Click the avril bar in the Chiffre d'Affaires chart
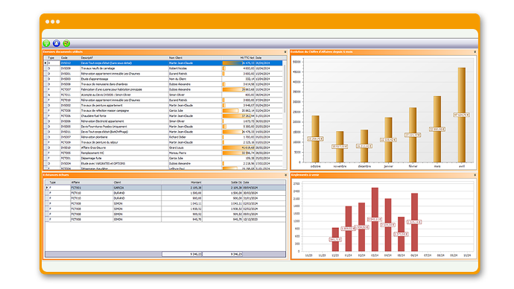Image resolution: width=514 pixels, height=289 pixels. click(462, 115)
